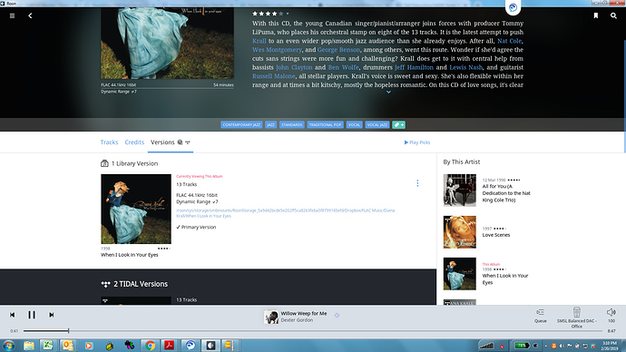Click the playback progress bar
Image resolution: width=626 pixels, height=352 pixels.
(313, 331)
